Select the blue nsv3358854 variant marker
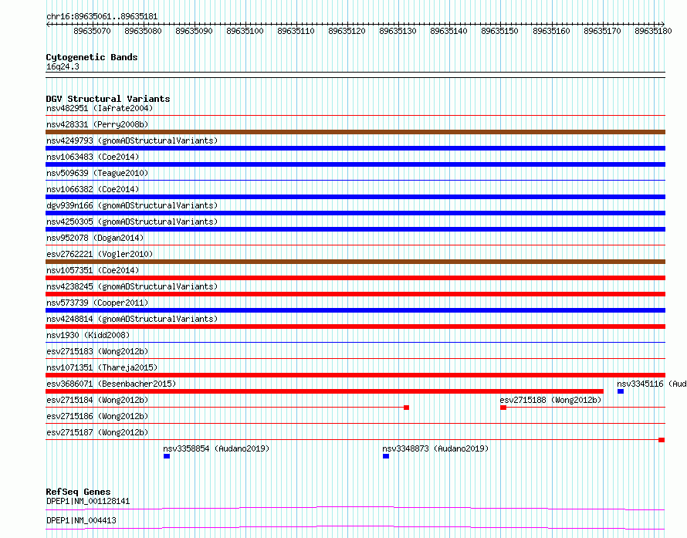 click(x=167, y=456)
